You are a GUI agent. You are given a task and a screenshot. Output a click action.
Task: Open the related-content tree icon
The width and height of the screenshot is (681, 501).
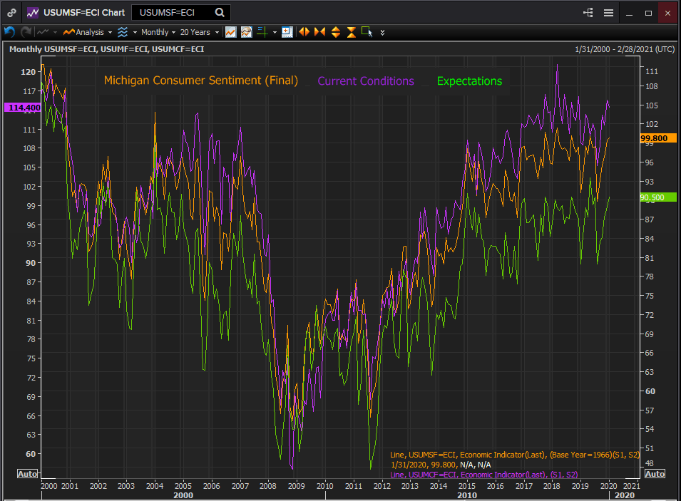pos(588,12)
